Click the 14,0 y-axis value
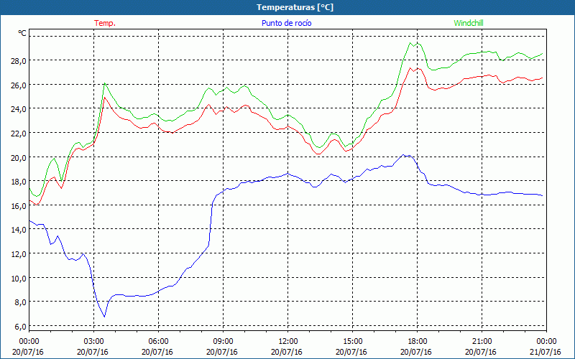This screenshot has width=575, height=359. tap(19, 230)
